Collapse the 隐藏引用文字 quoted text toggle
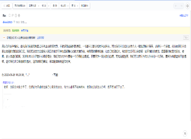Screen dimensions: 191x139 coord(8,83)
